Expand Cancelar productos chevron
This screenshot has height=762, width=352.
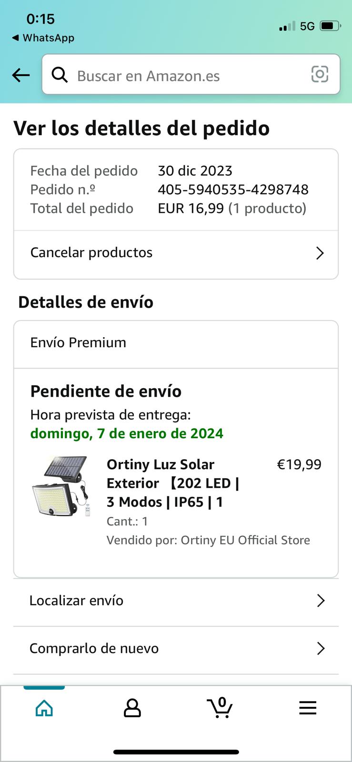[320, 253]
